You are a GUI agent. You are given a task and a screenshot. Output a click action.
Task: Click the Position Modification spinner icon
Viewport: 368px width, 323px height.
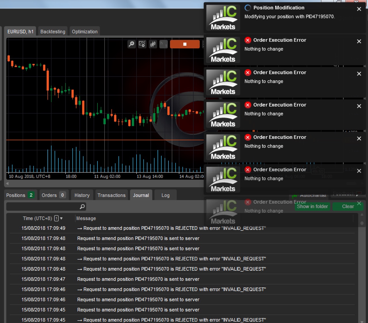[x=248, y=8]
